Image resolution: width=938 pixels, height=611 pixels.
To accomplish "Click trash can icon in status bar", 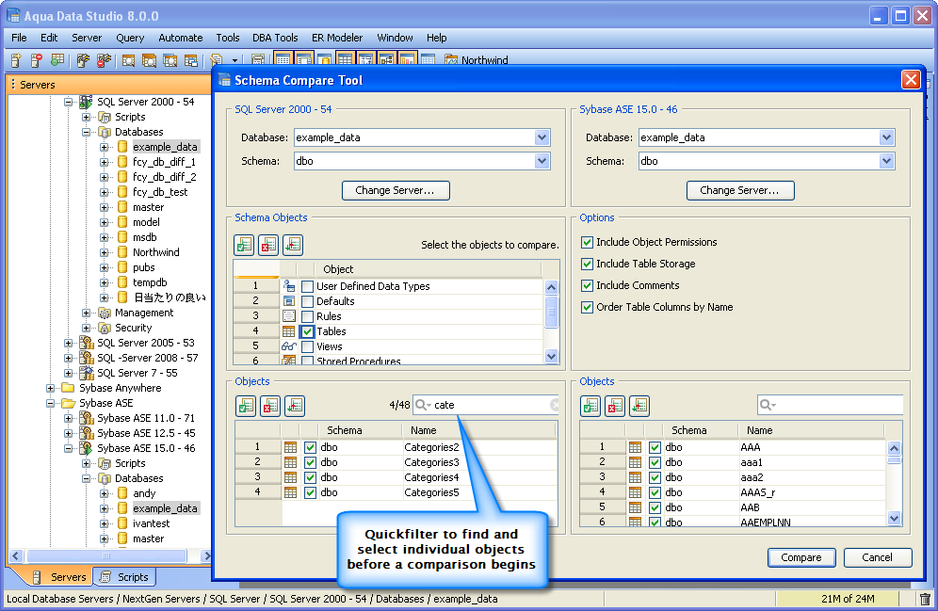I will [925, 599].
